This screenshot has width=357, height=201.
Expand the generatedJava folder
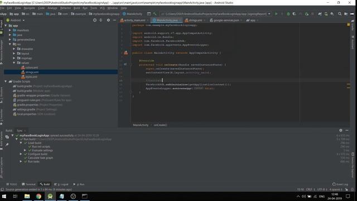click(10, 40)
